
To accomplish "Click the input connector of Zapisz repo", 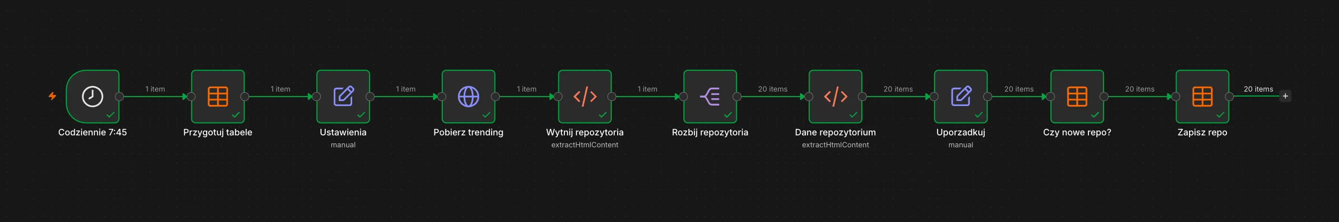I will (1176, 96).
